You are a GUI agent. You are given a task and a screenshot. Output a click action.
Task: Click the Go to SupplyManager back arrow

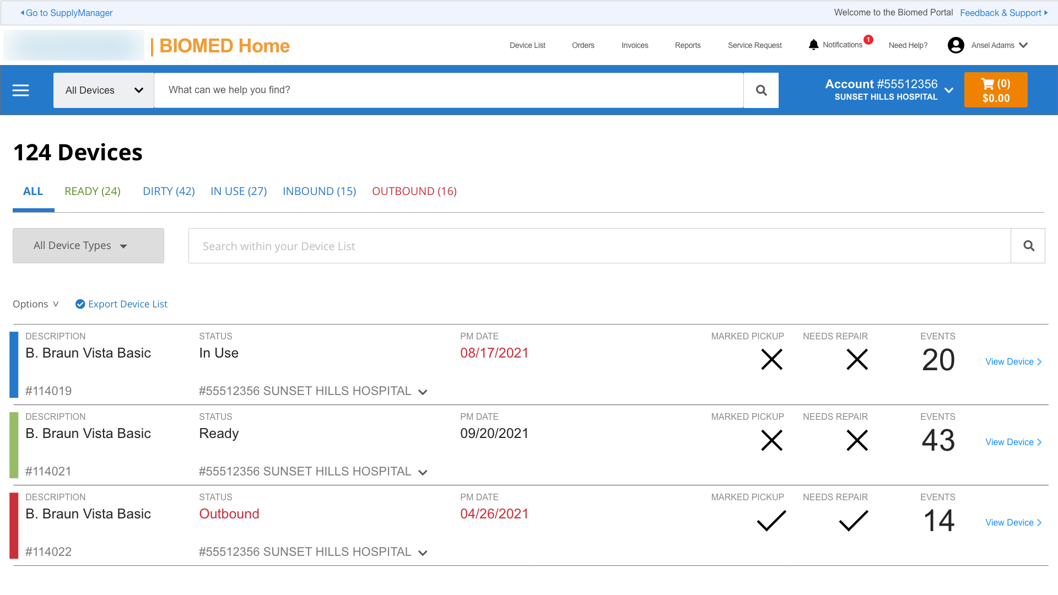[23, 13]
